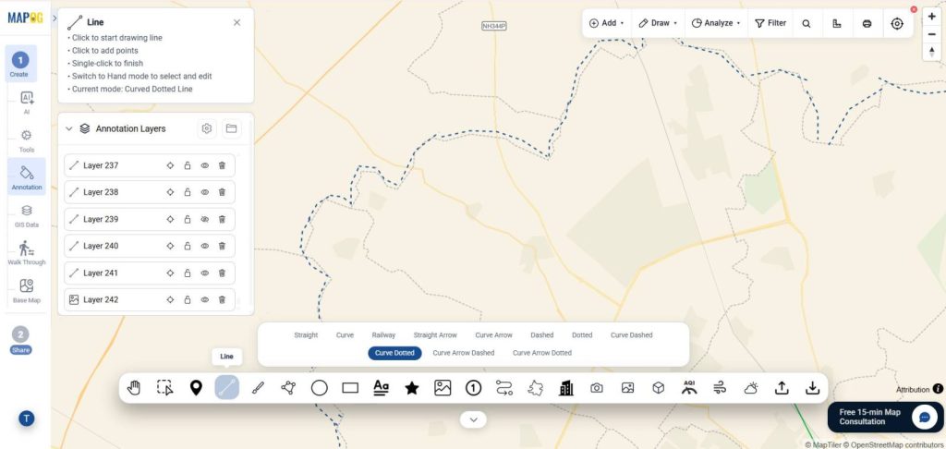The width and height of the screenshot is (946, 449).
Task: Click the annotation layers folder icon
Action: coord(231,128)
